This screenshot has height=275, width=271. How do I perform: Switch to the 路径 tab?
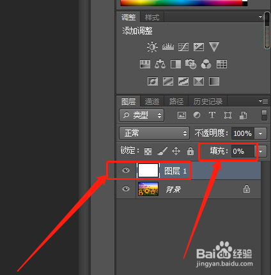click(x=176, y=101)
